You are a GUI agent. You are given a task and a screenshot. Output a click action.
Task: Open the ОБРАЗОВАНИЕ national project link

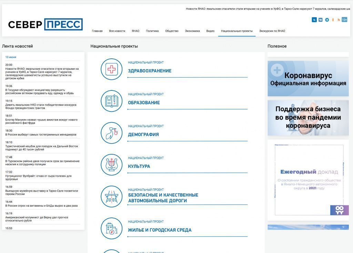coord(144,103)
